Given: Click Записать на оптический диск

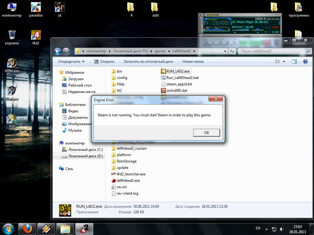Looking at the screenshot, I should coord(148,62).
